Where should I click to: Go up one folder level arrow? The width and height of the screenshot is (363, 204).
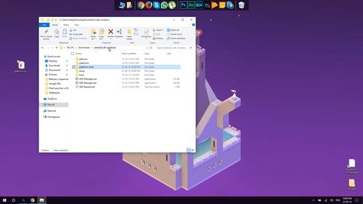pos(56,48)
